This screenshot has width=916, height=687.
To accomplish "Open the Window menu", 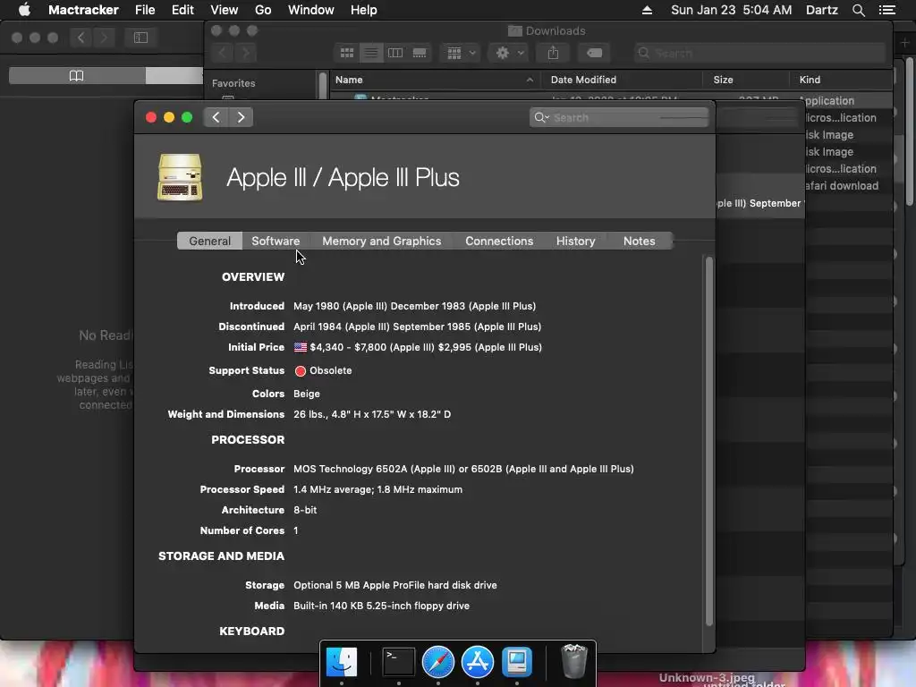I will click(x=310, y=10).
